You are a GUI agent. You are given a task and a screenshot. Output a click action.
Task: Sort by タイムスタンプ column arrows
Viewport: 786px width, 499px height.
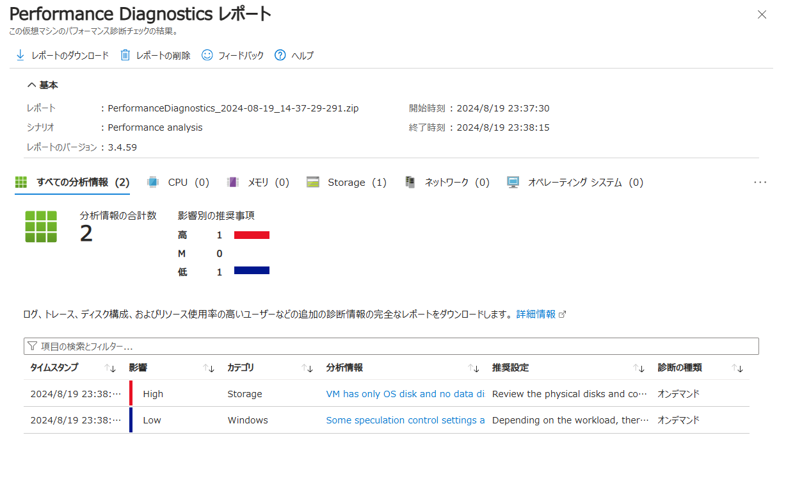pyautogui.click(x=110, y=368)
